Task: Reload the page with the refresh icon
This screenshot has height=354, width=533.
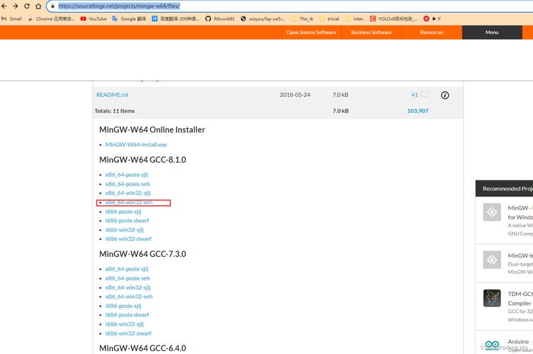Action: [x=27, y=6]
